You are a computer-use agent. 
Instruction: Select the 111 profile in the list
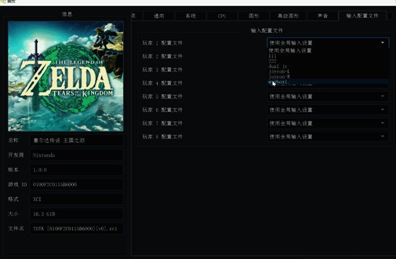coord(328,56)
